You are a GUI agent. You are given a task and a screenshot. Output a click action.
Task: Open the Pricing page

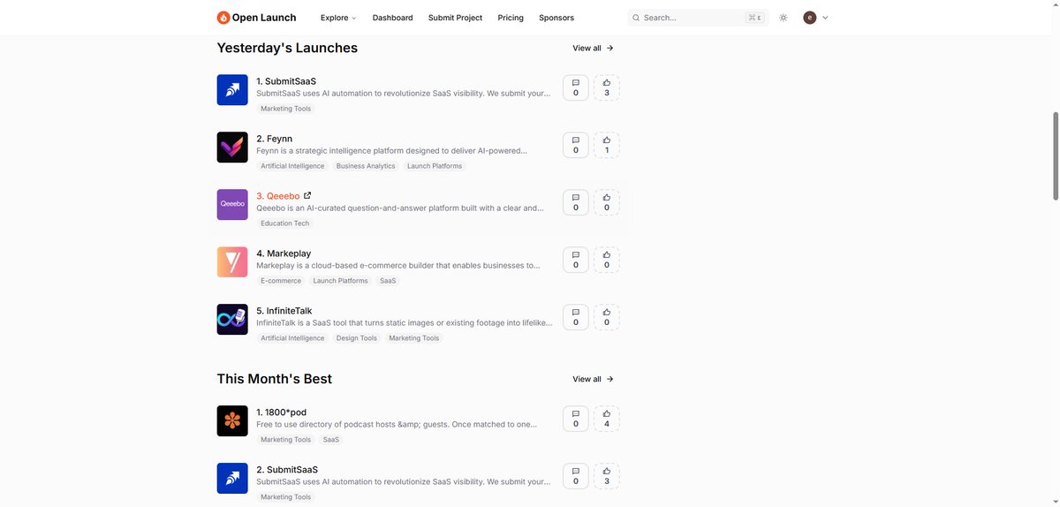pyautogui.click(x=511, y=18)
